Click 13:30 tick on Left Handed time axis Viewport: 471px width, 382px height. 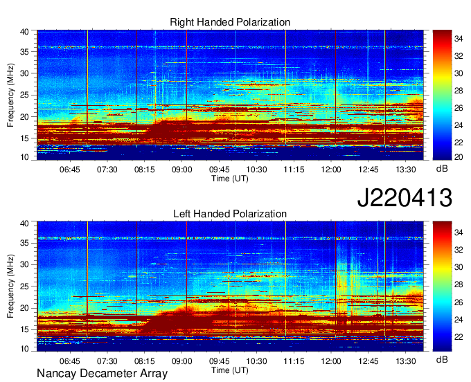pyautogui.click(x=406, y=361)
